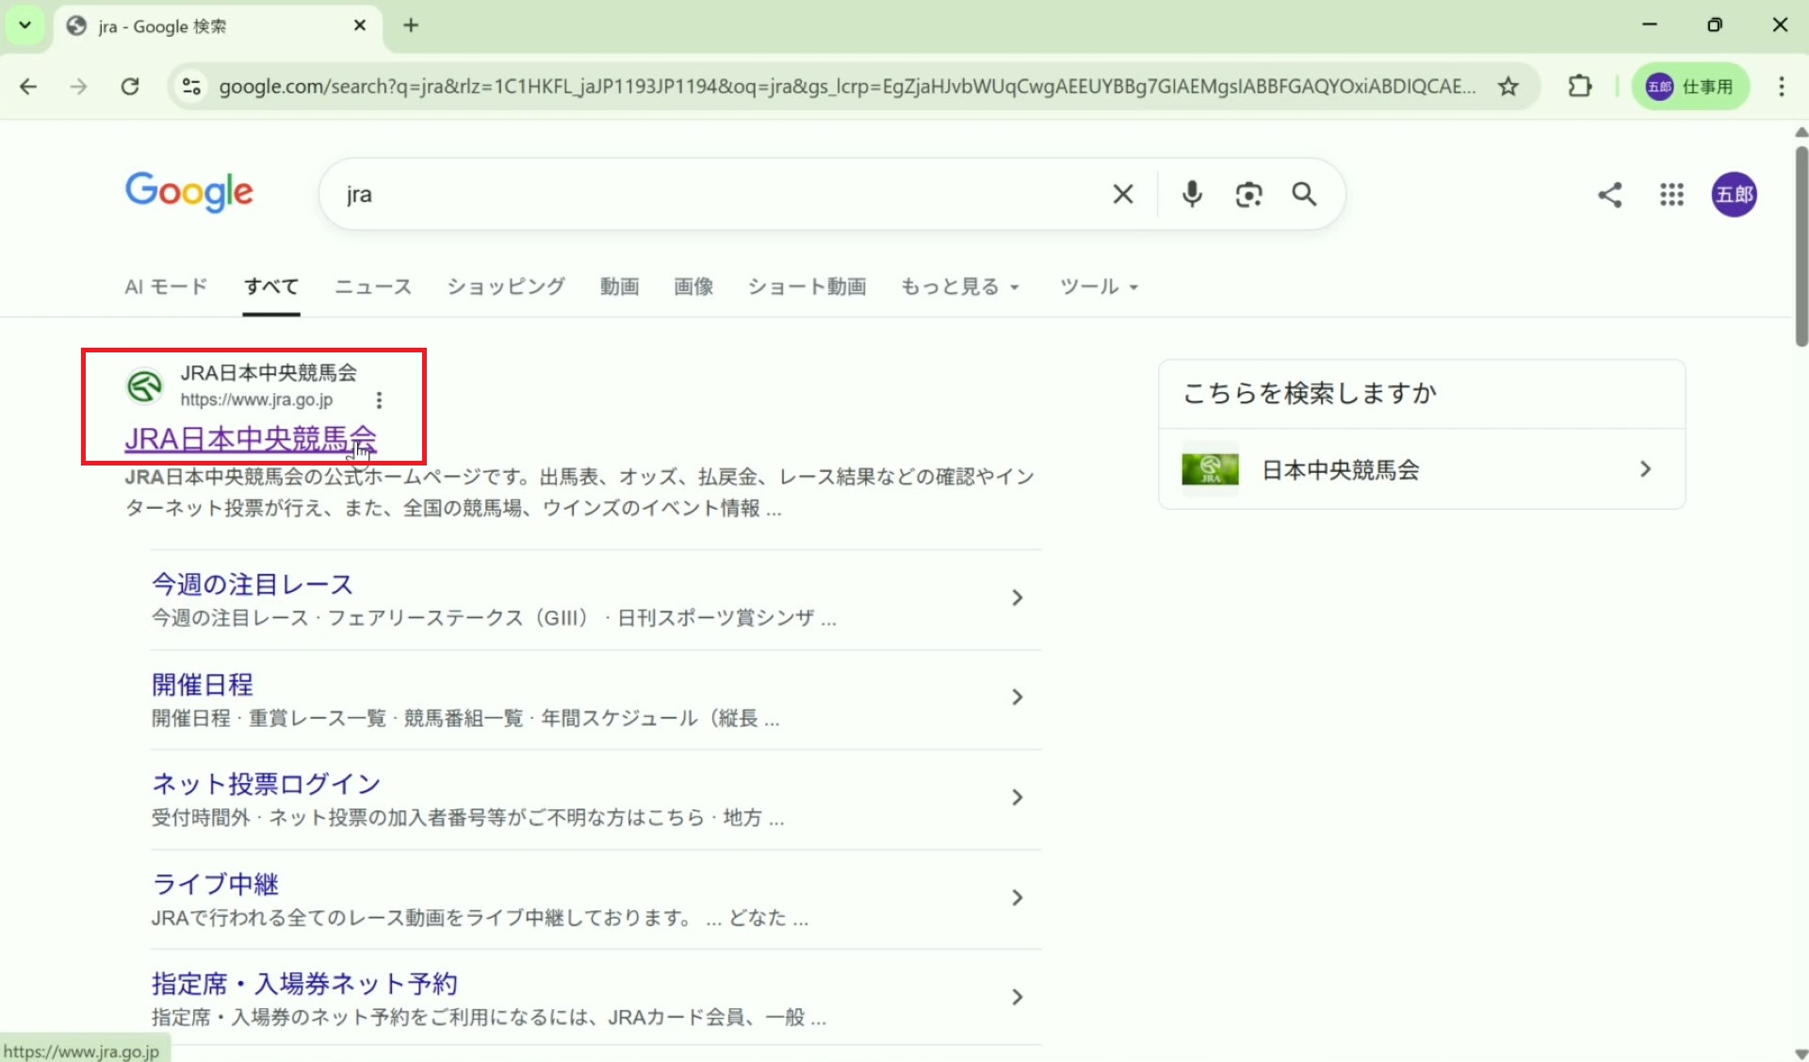Open the Chrome extensions puzzle icon
This screenshot has height=1062, width=1809.
pos(1580,87)
